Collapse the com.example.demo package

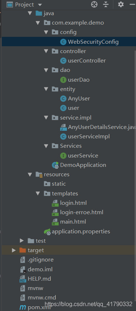click(38, 23)
